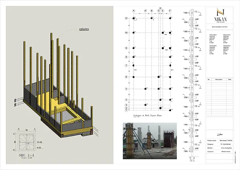Image resolution: width=240 pixels, height=170 pixels.
Task: Select grid bubble 5 on the plan
Action: pos(126,89)
